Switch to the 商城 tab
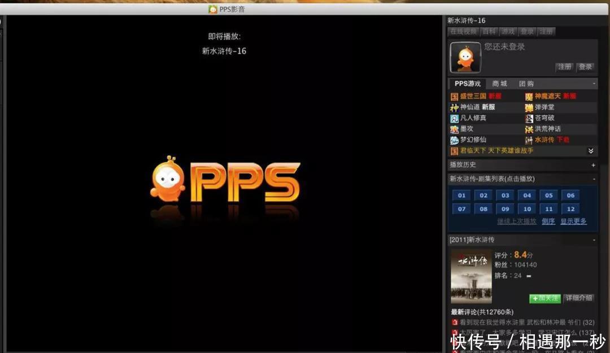The width and height of the screenshot is (610, 353). [499, 83]
